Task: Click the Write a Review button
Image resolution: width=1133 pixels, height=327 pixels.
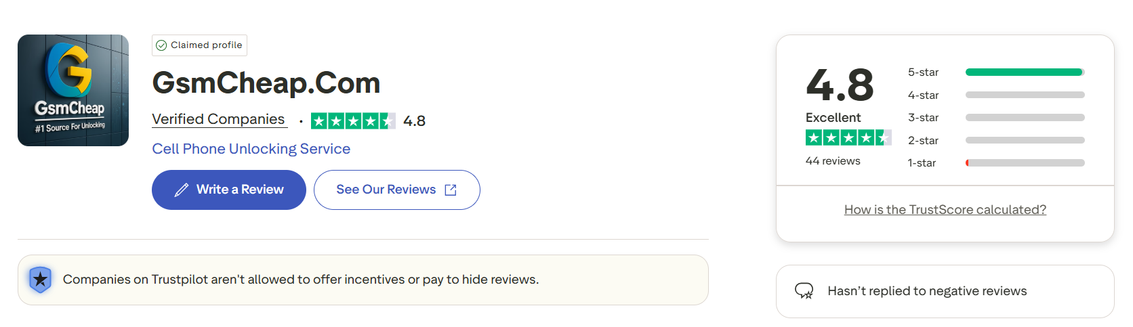Action: 228,190
